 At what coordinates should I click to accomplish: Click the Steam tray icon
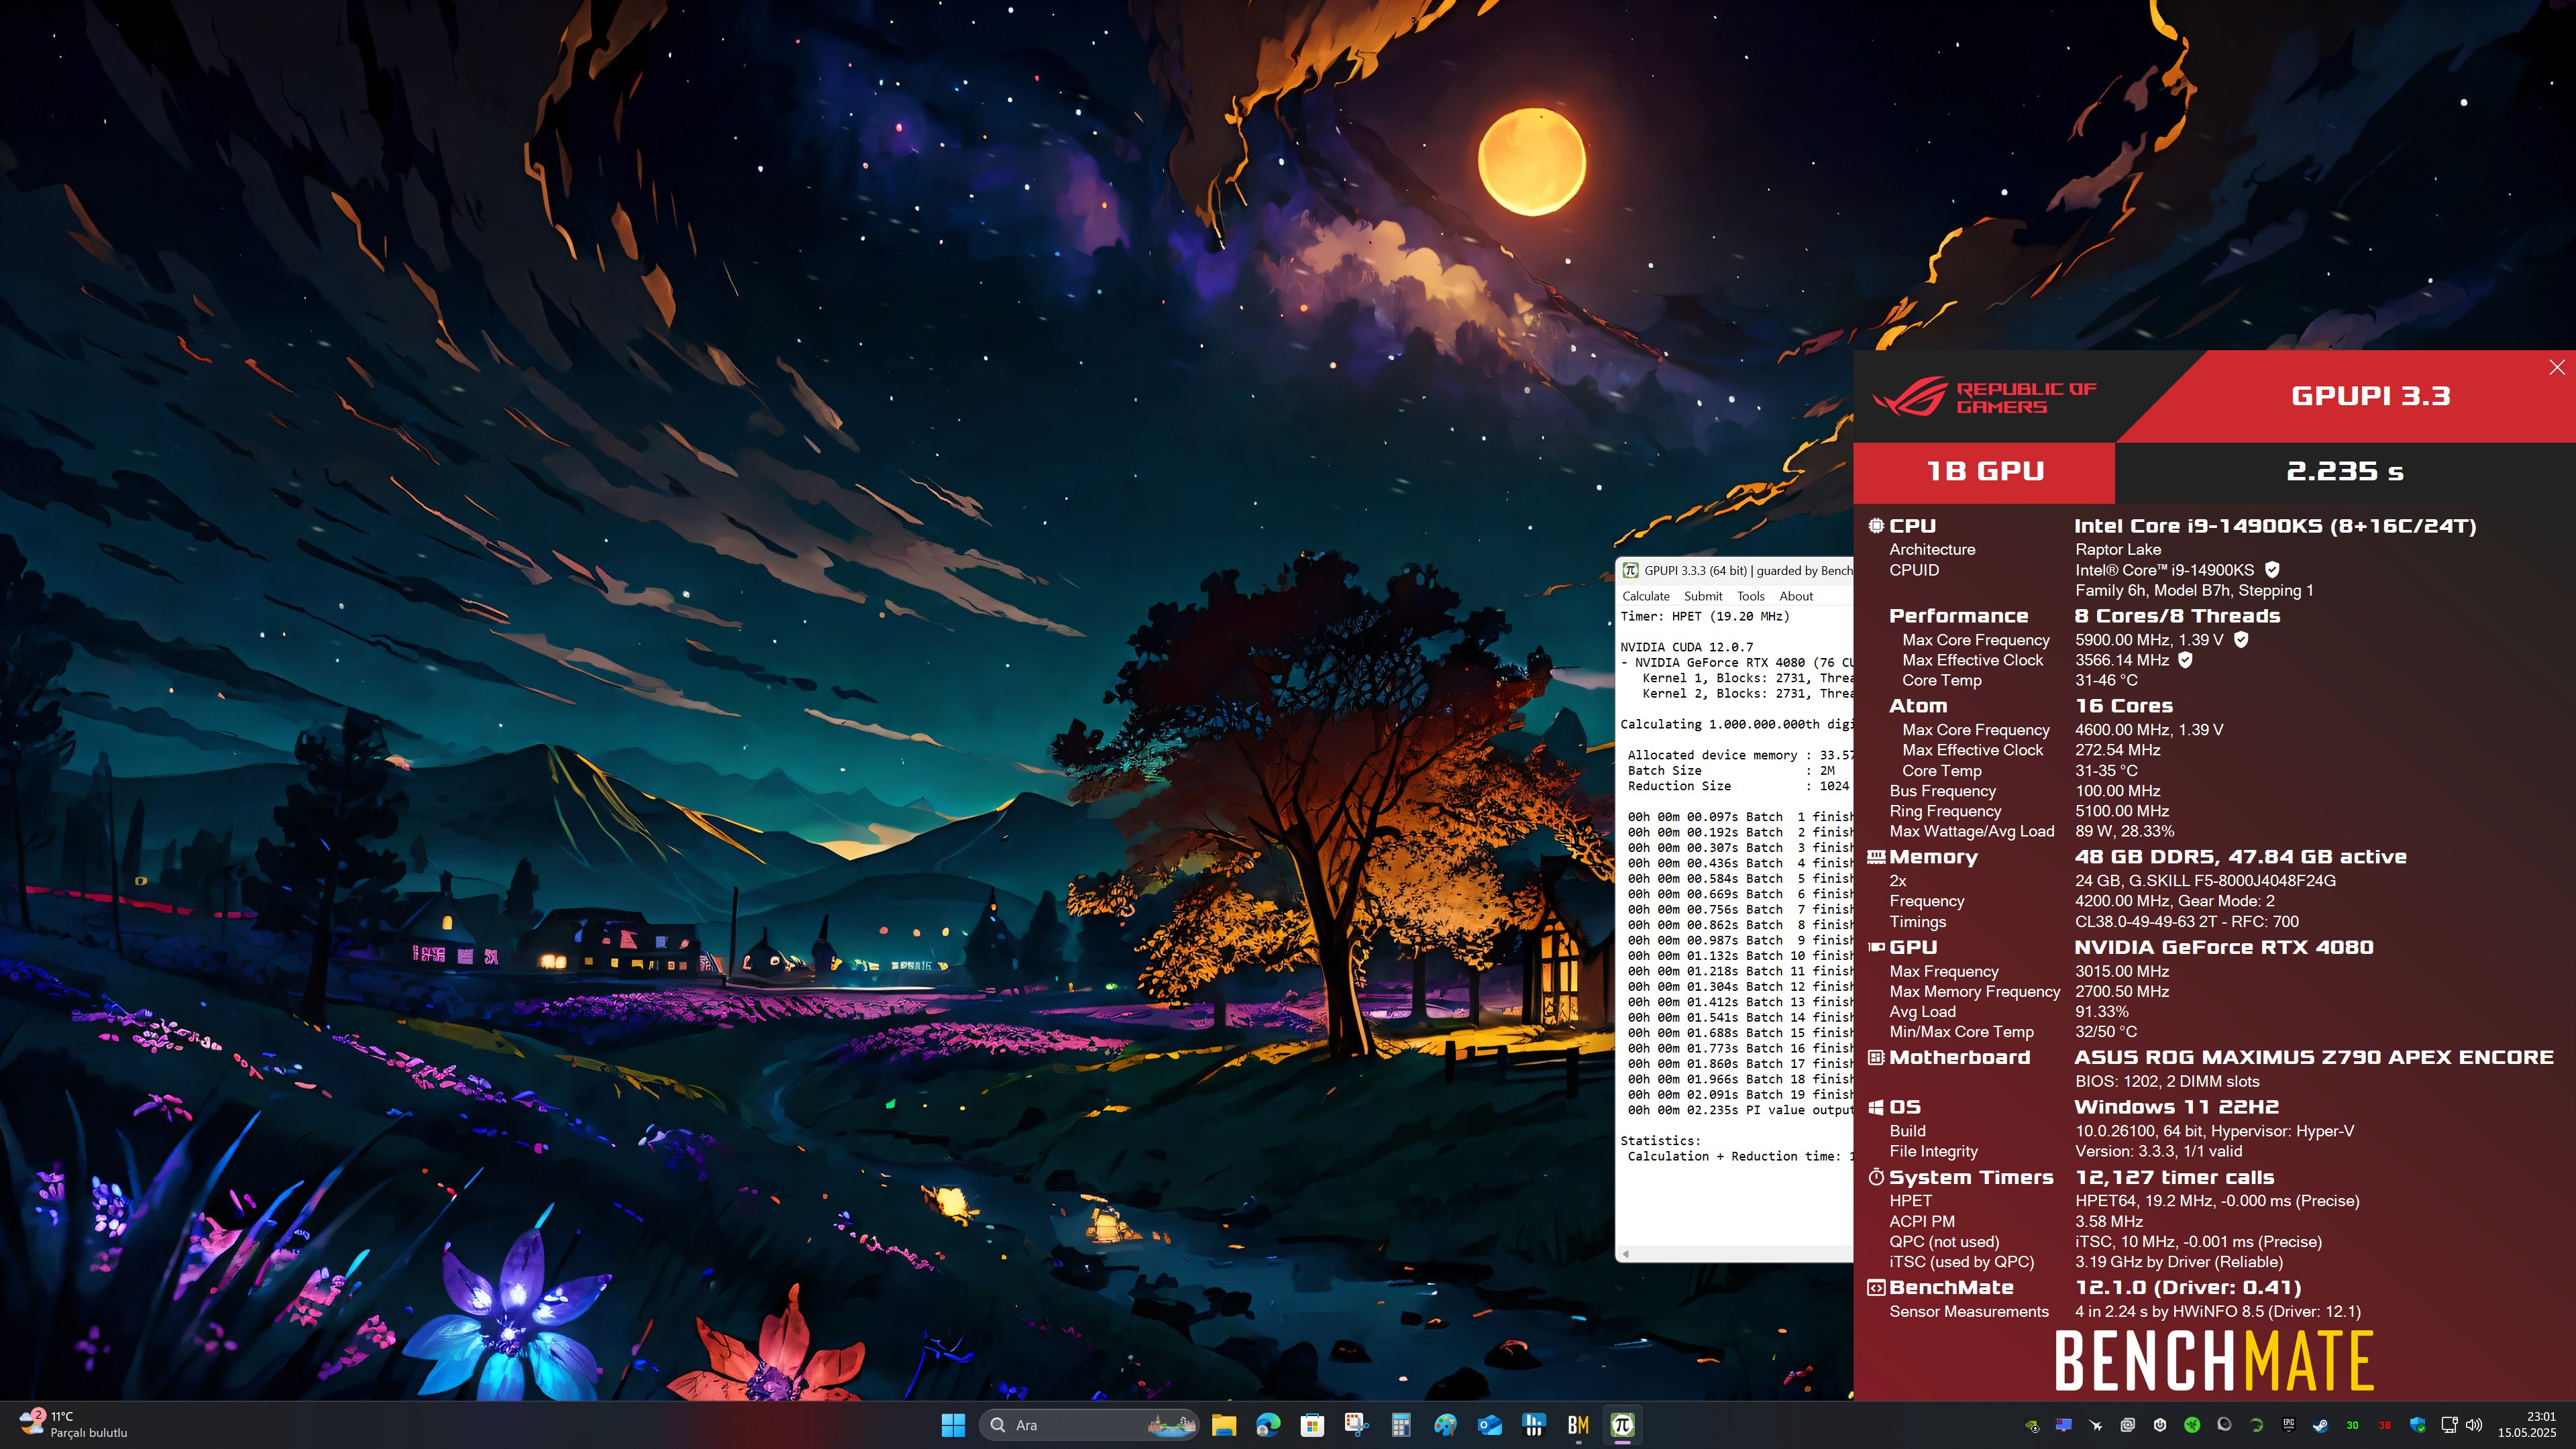2321,1425
